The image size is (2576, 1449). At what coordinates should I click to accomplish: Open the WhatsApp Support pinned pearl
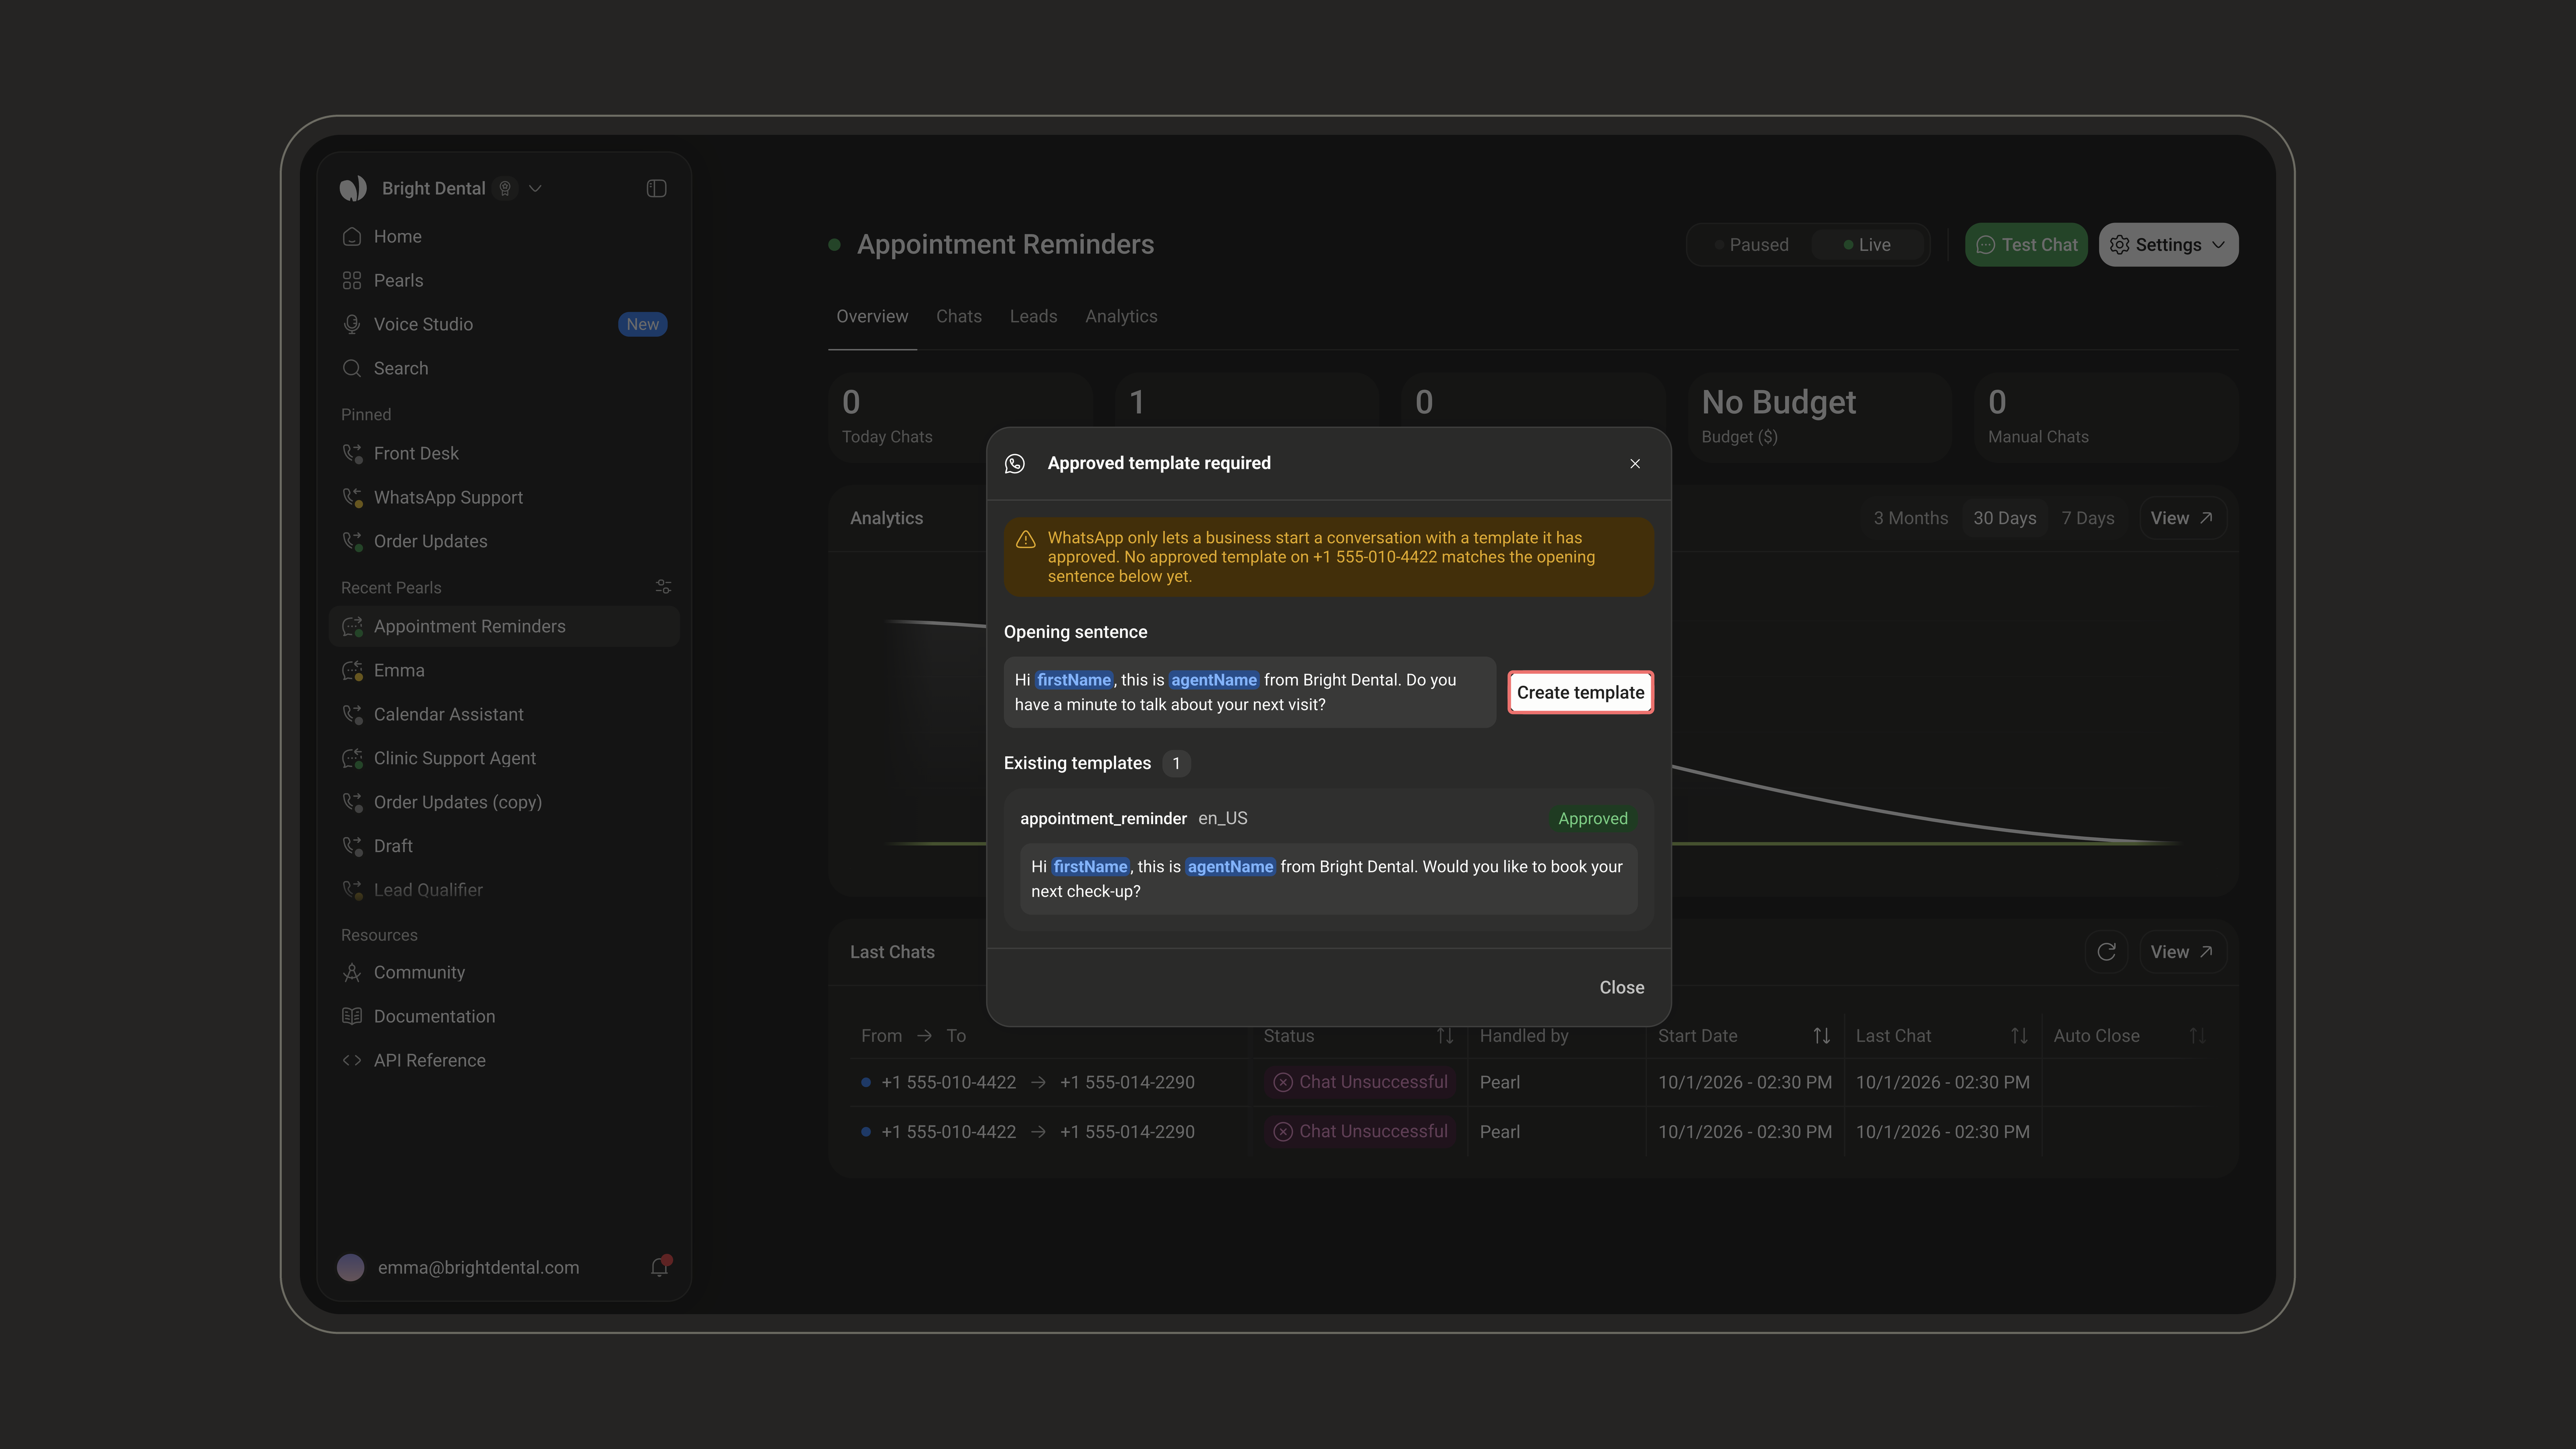click(504, 497)
